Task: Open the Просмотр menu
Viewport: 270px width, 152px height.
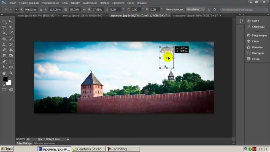Action: pos(118,3)
